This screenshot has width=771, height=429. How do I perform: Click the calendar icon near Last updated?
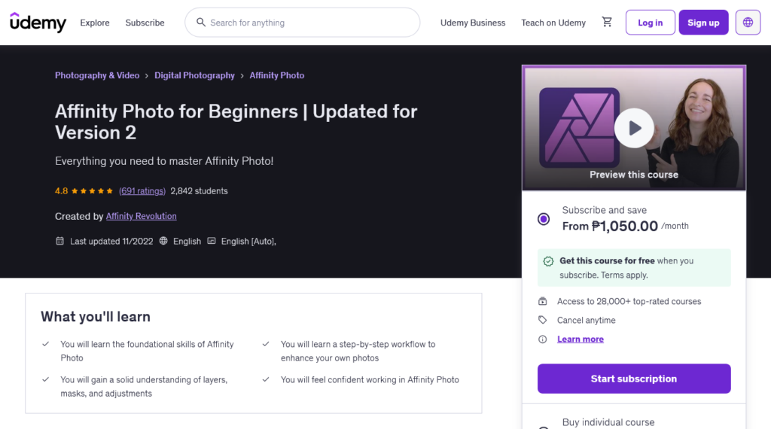pyautogui.click(x=59, y=241)
